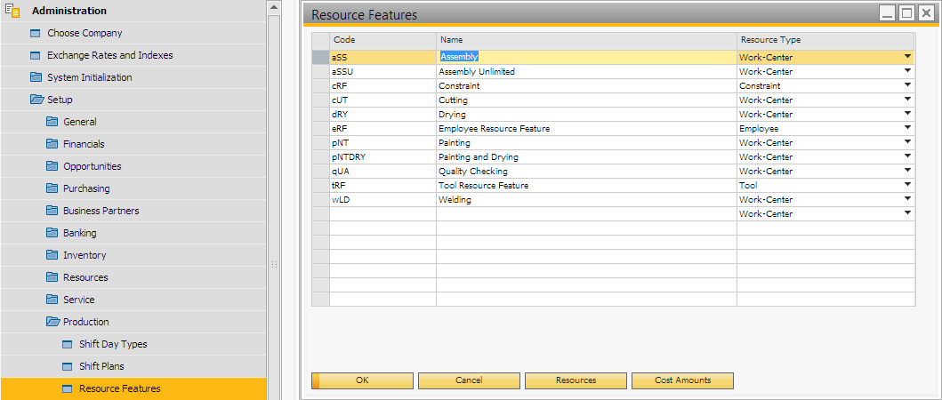
Task: Click the Production folder icon
Action: click(52, 322)
